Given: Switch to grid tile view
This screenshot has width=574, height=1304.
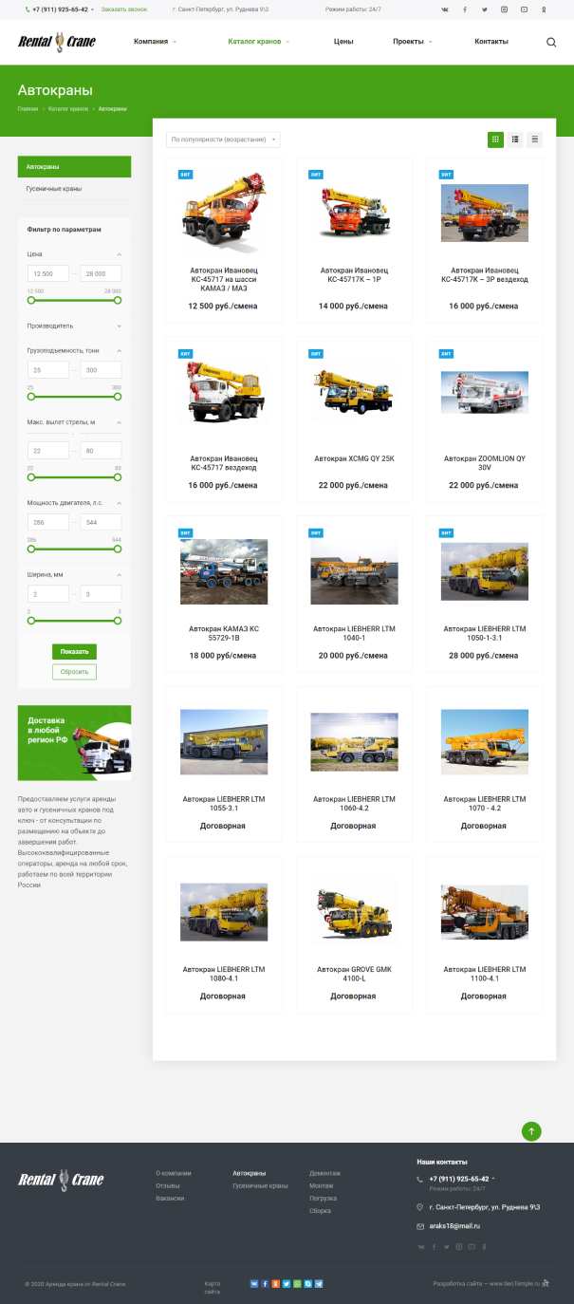Looking at the screenshot, I should click(495, 140).
